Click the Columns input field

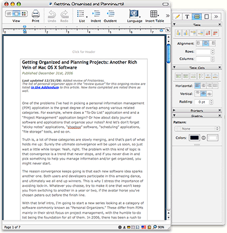click(x=203, y=59)
